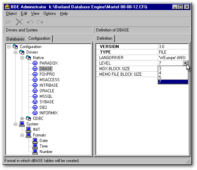Click the ORACLE driver icon
Image resolution: width=197 pixels, height=170 pixels.
tap(35, 91)
